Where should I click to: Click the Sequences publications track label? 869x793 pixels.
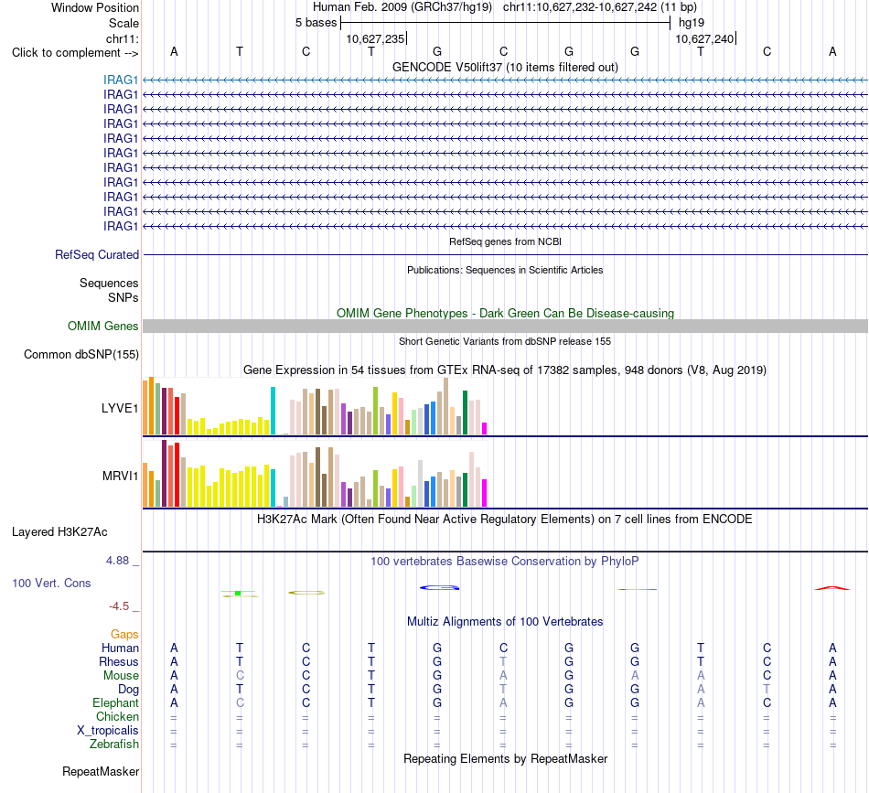pyautogui.click(x=109, y=284)
